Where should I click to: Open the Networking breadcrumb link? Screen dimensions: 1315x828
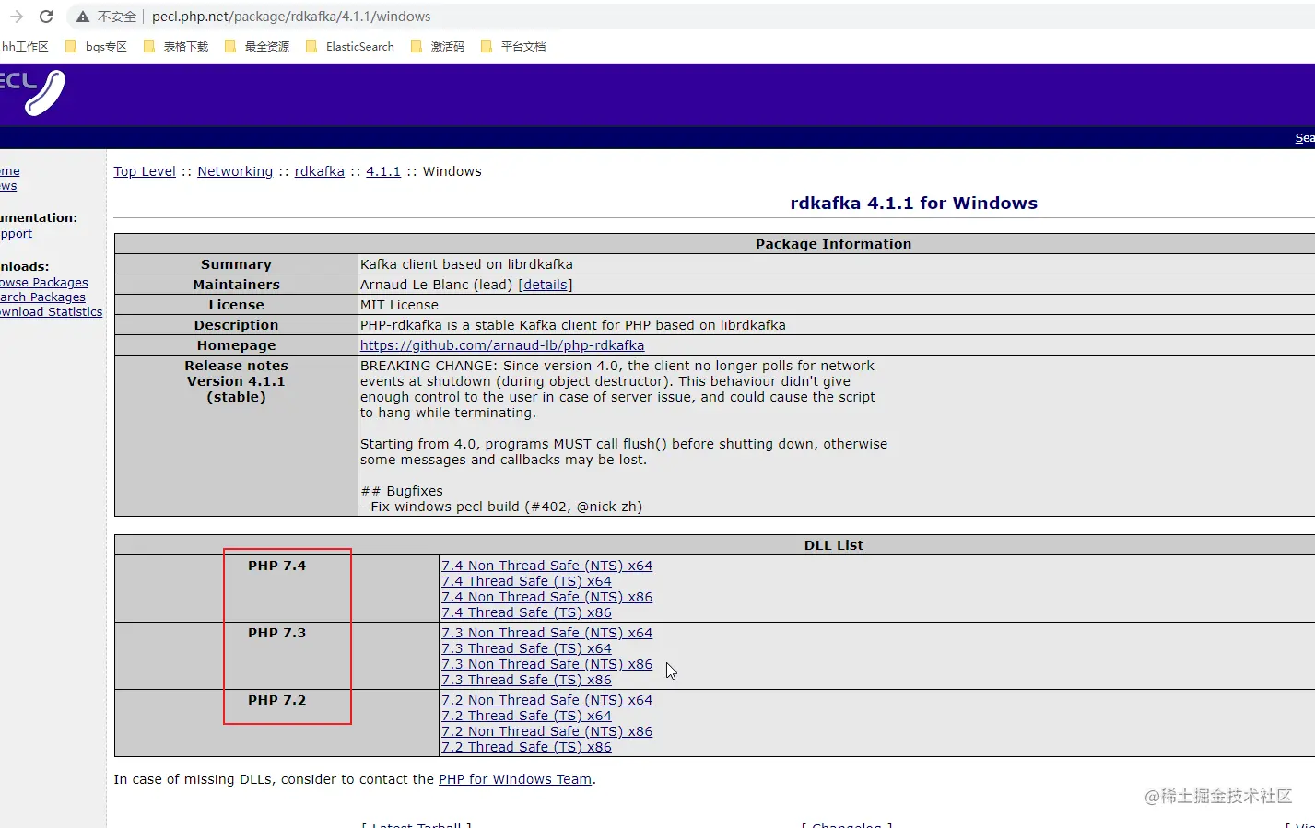235,170
